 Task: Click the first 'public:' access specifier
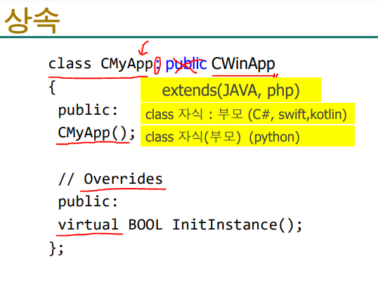point(88,111)
